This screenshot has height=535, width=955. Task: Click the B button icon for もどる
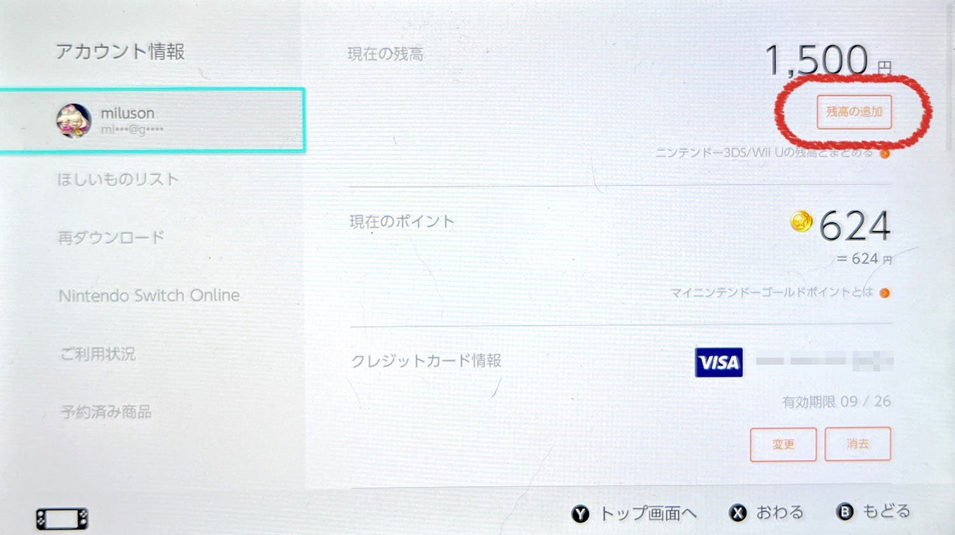[x=844, y=511]
